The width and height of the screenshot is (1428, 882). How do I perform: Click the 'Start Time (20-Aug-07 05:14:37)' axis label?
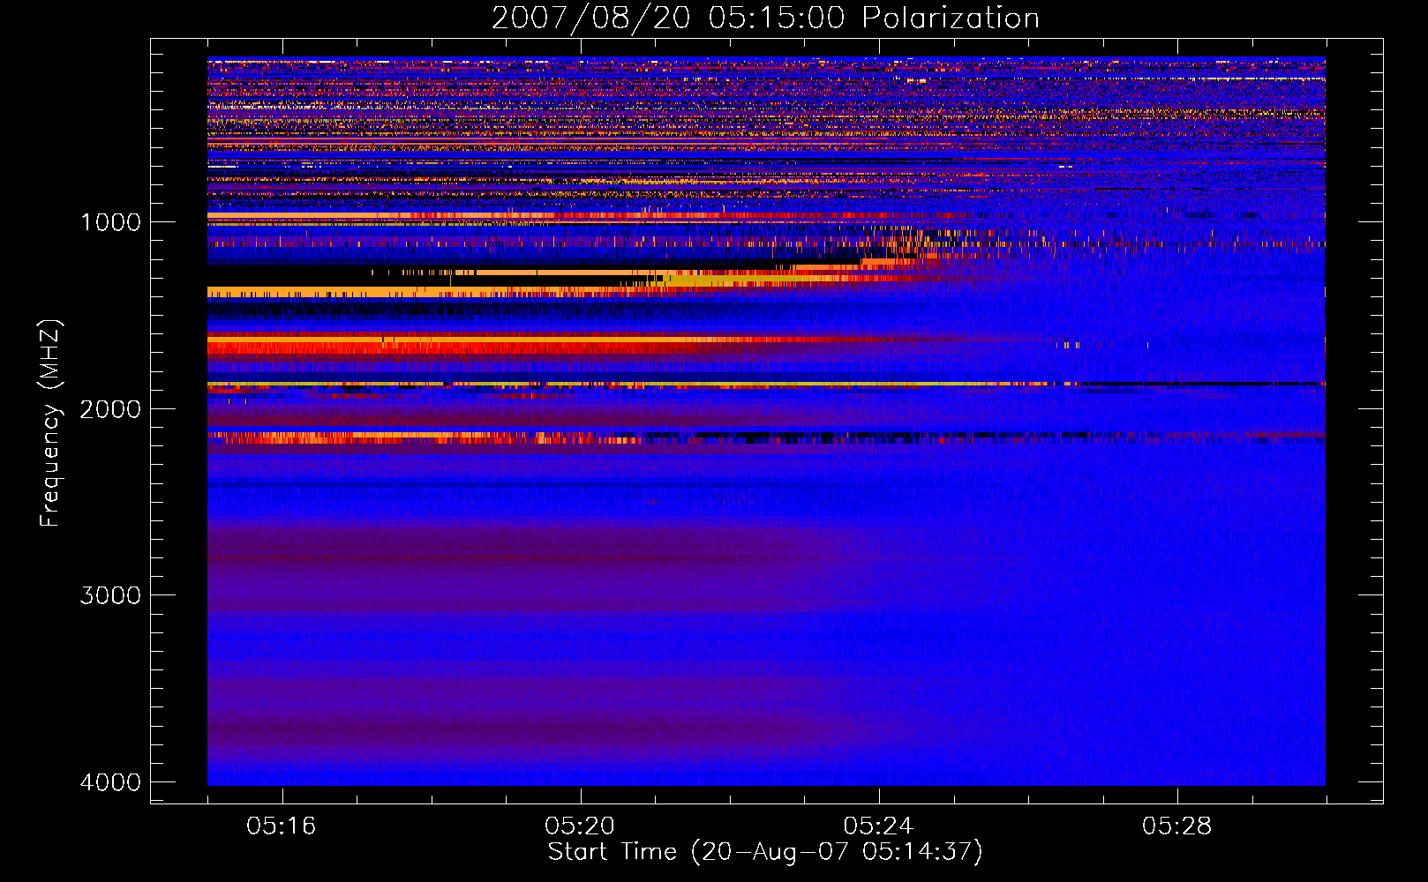[x=765, y=852]
